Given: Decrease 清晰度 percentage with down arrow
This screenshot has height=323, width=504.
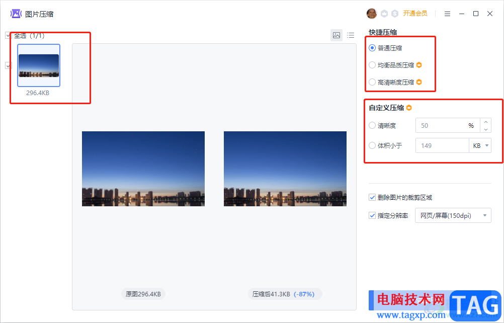Looking at the screenshot, I should click(x=486, y=129).
